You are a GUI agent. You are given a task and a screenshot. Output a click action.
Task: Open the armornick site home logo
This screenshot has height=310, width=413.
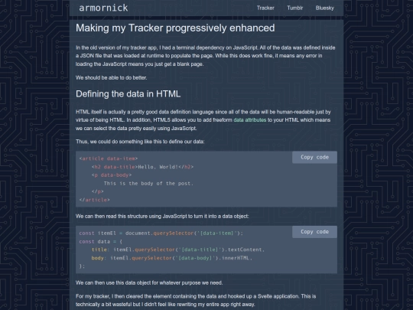pyautogui.click(x=103, y=8)
